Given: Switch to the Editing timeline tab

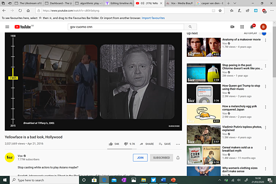Looking at the screenshot, I should tap(119, 3).
